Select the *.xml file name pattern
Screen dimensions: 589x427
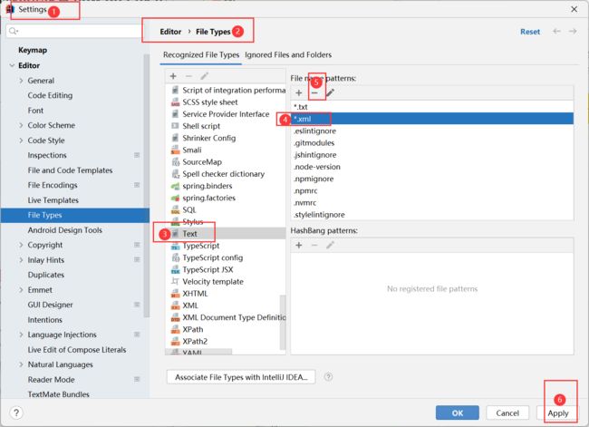(306, 119)
